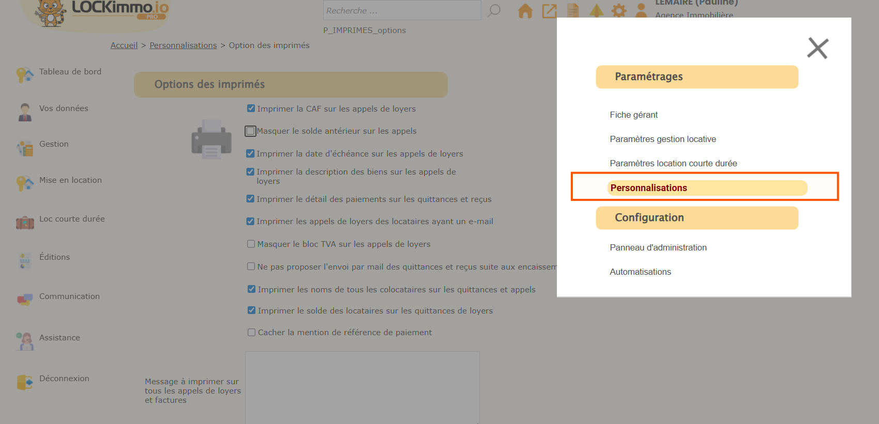
Task: Choose Panneau d'administration from menu
Action: [658, 247]
